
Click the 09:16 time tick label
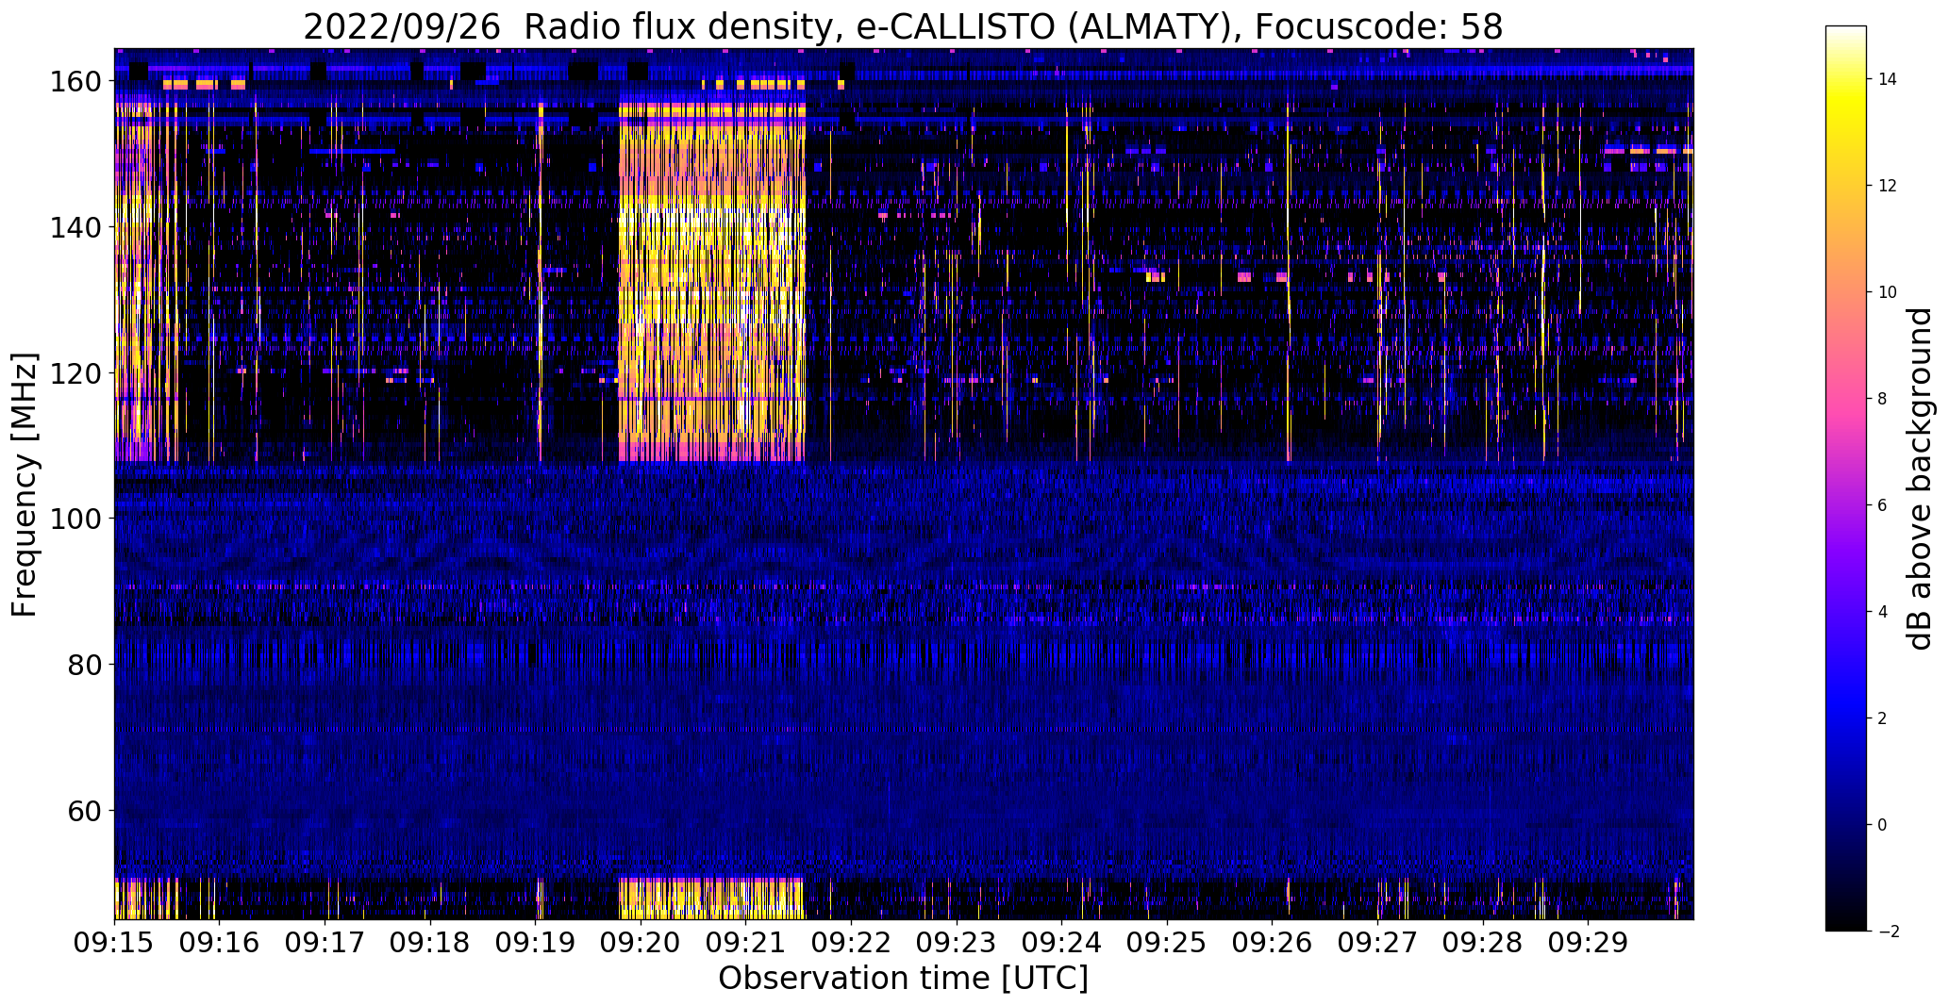(x=220, y=943)
